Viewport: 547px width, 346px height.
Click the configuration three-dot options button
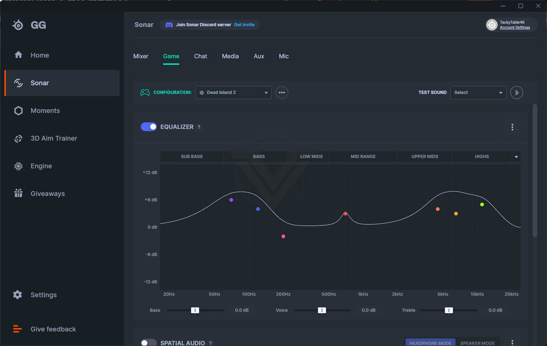click(x=282, y=93)
